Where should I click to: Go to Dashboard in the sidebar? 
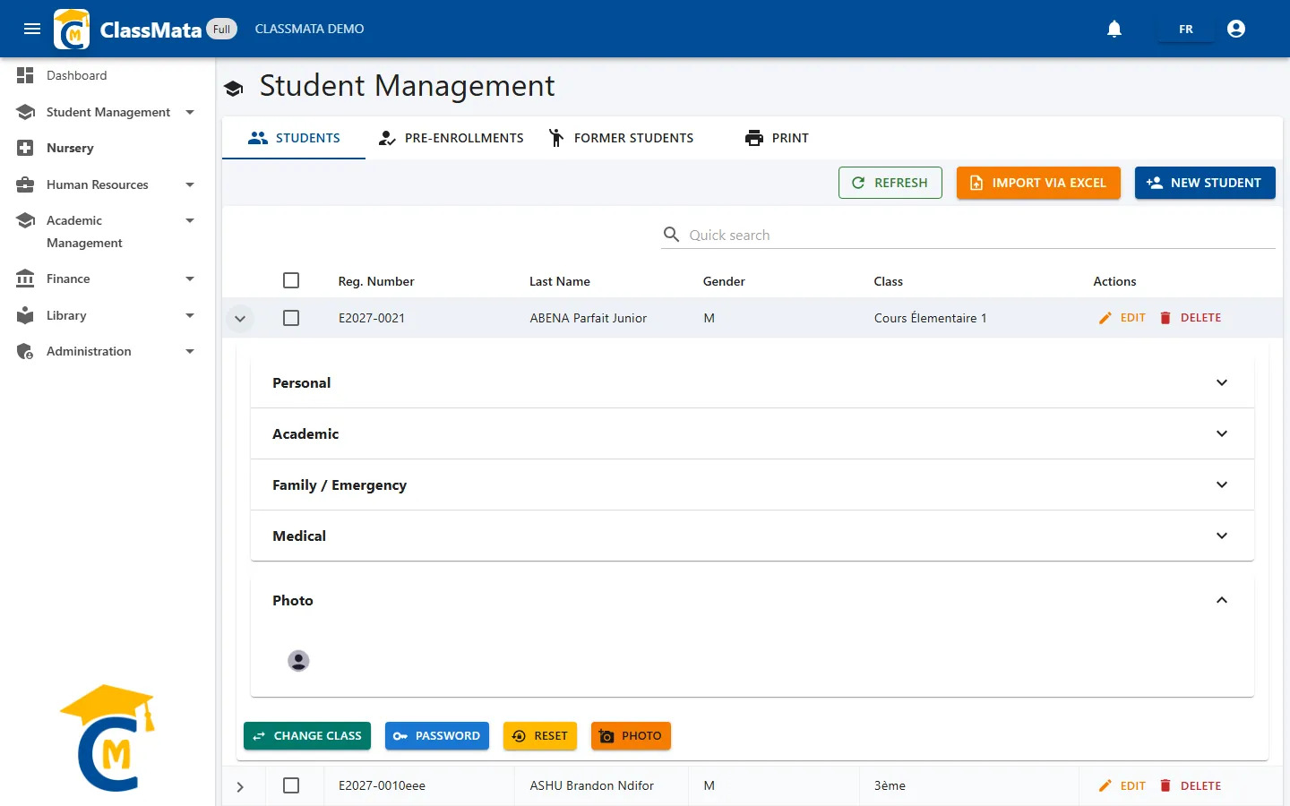[107, 75]
